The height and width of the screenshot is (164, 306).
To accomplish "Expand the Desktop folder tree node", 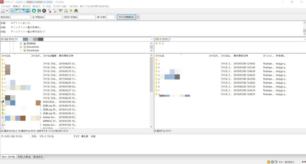I will pyautogui.click(x=21, y=43).
